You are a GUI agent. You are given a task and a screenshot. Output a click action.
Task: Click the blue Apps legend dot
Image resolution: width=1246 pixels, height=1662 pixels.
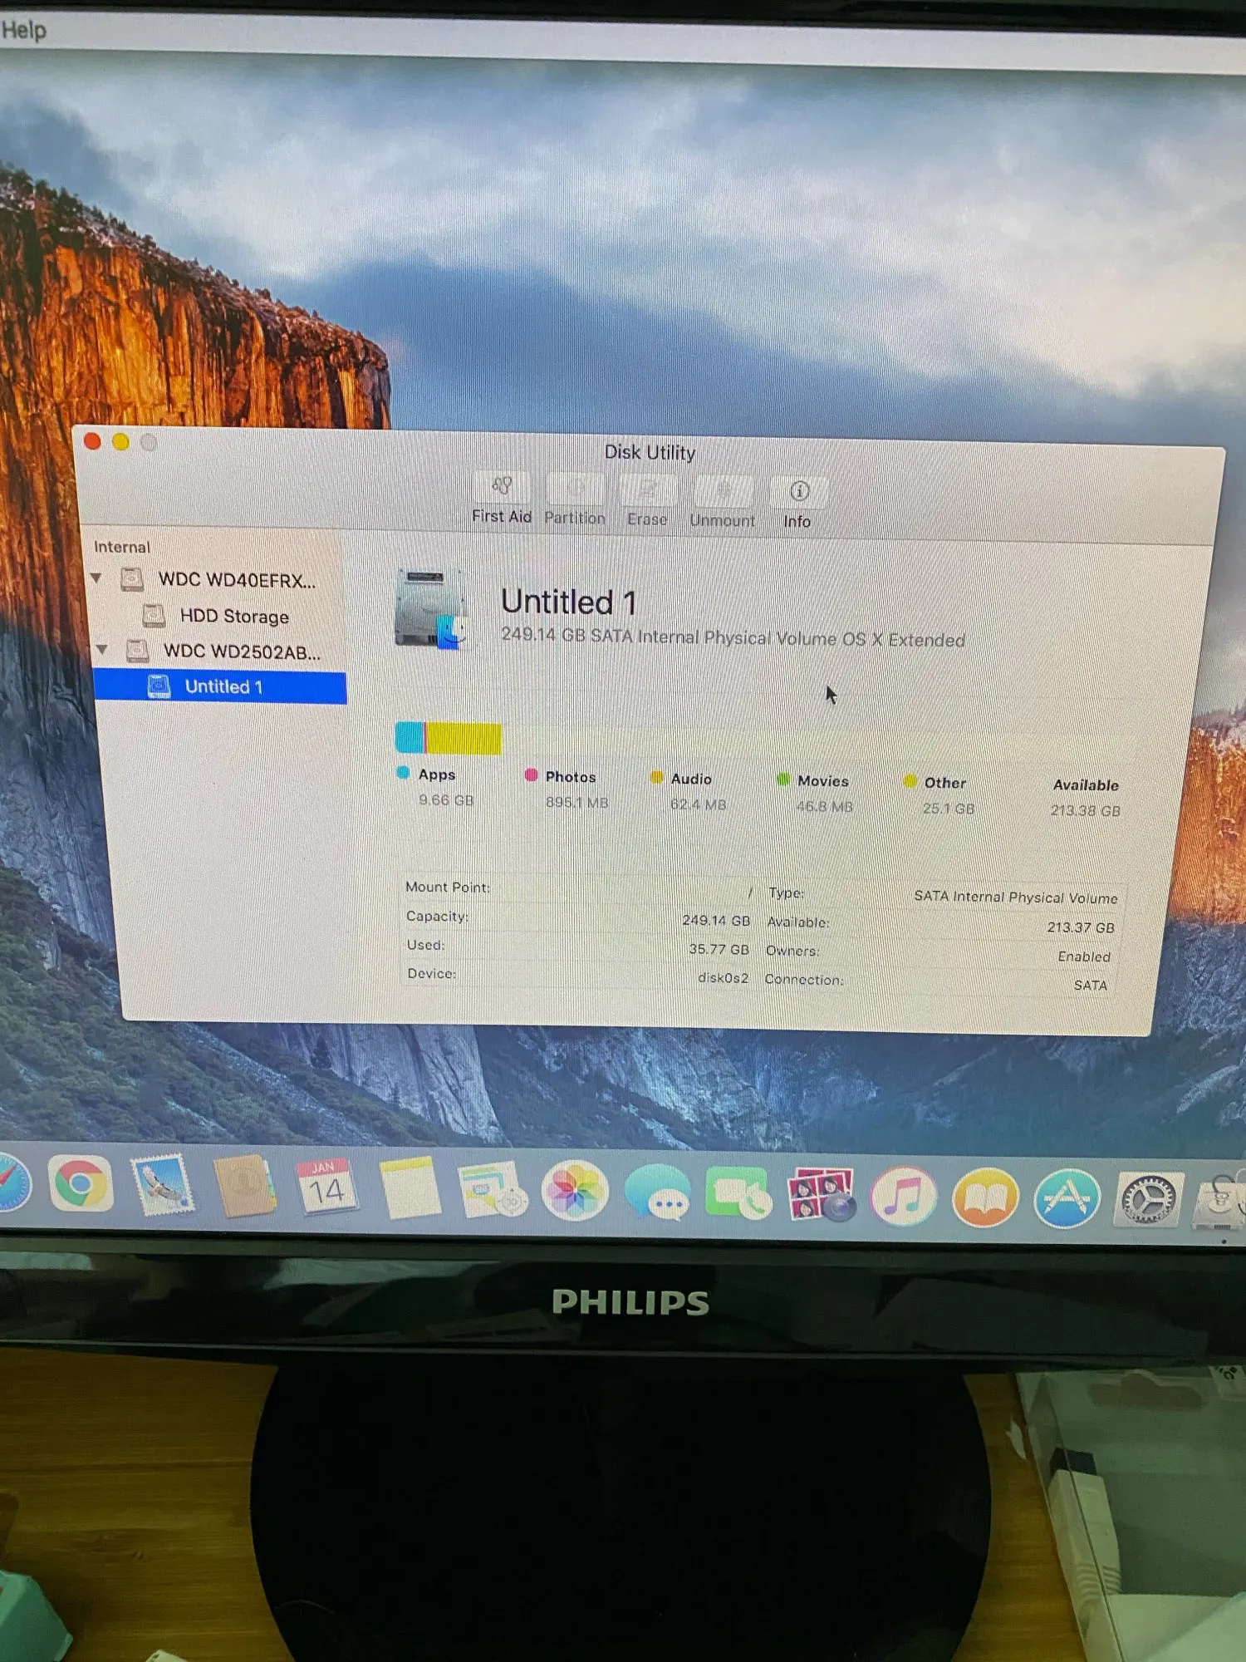tap(404, 773)
